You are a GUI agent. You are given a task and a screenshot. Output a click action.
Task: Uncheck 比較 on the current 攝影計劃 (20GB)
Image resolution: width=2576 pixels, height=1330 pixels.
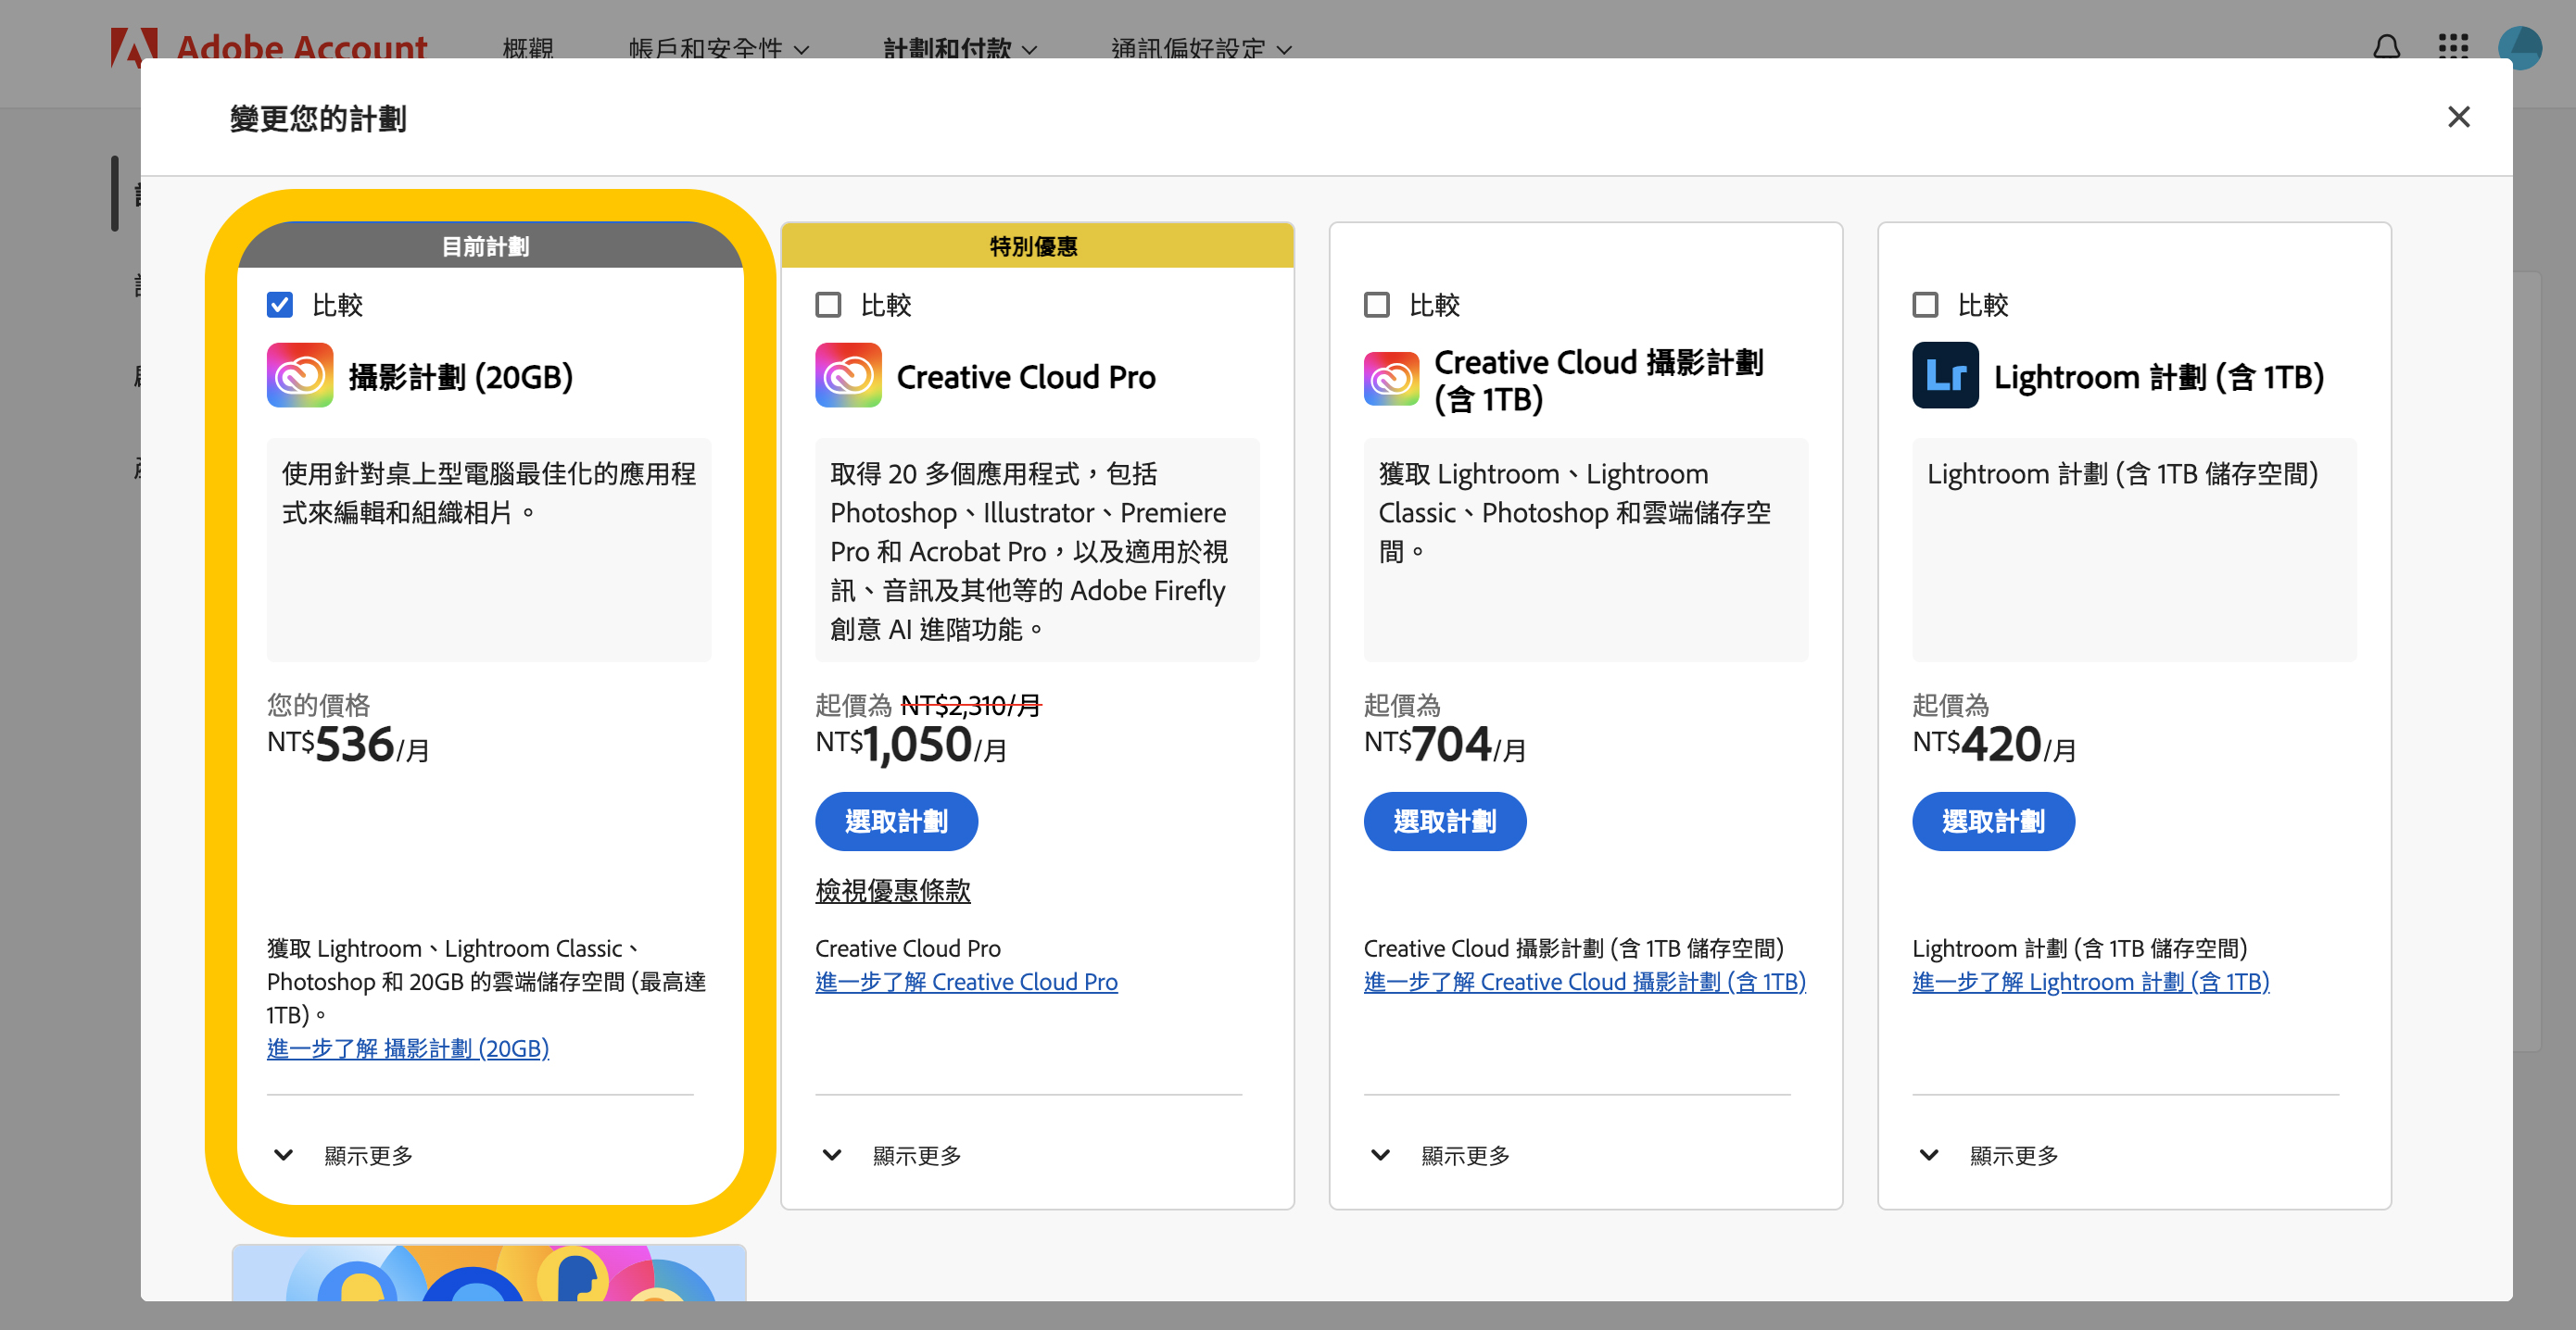tap(280, 304)
